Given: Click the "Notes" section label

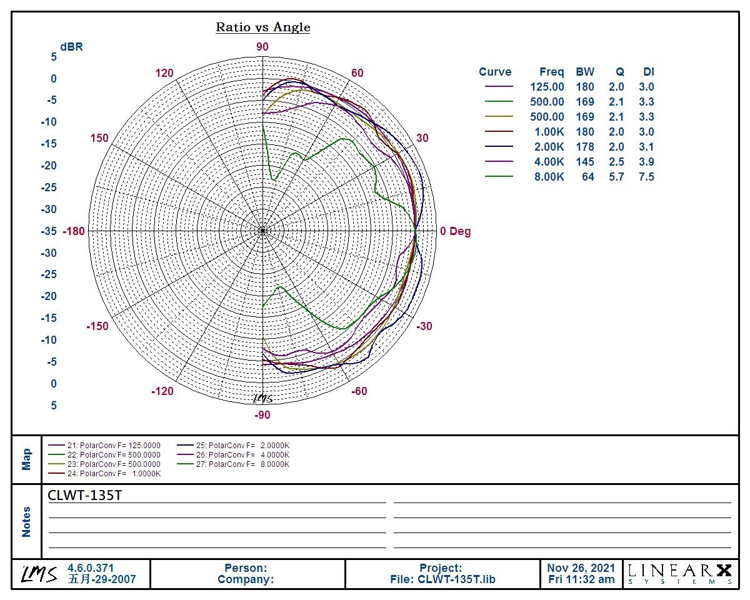Looking at the screenshot, I should pyautogui.click(x=26, y=521).
